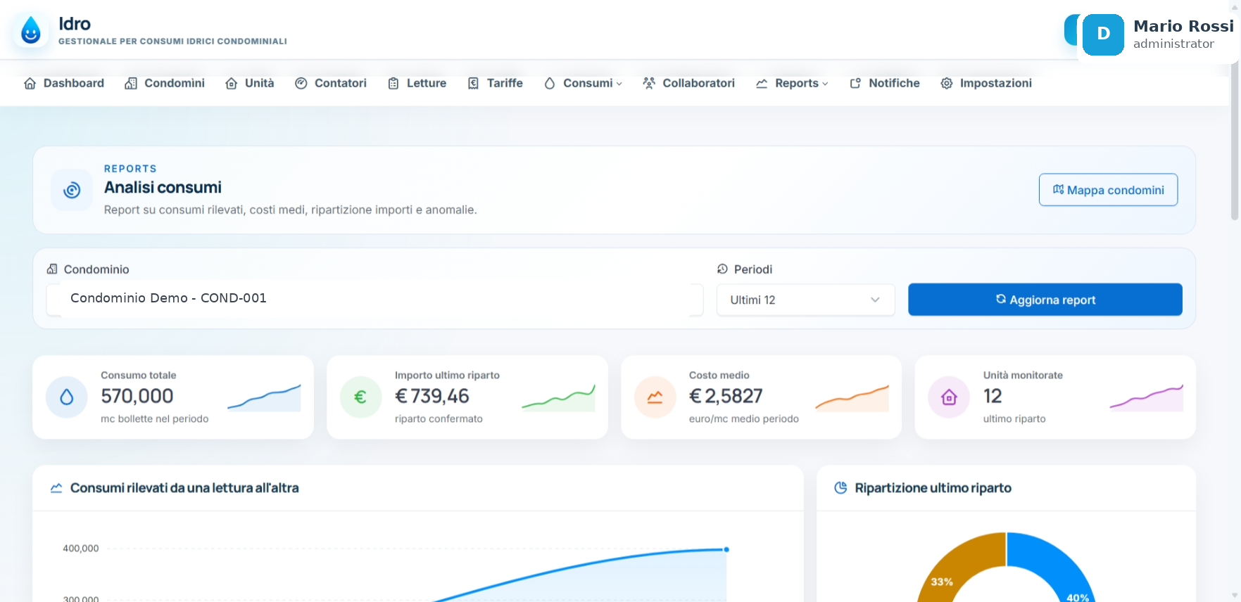Open the Dashboard menu item
Screen dimensions: 1241x602
(64, 83)
